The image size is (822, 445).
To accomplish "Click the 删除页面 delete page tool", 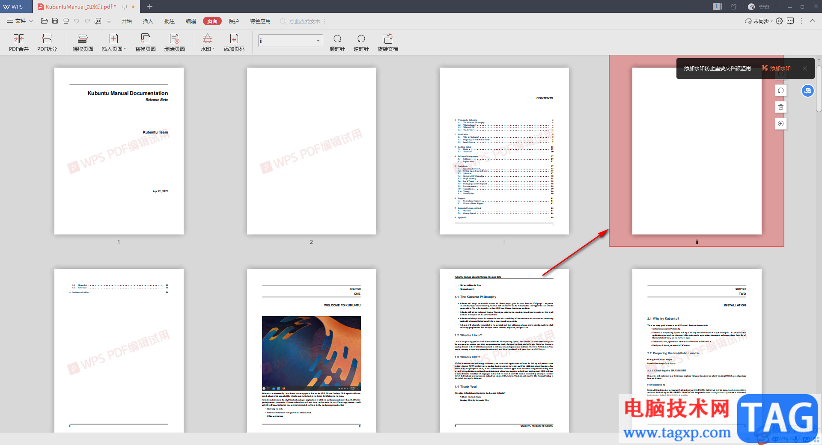I will pyautogui.click(x=174, y=43).
